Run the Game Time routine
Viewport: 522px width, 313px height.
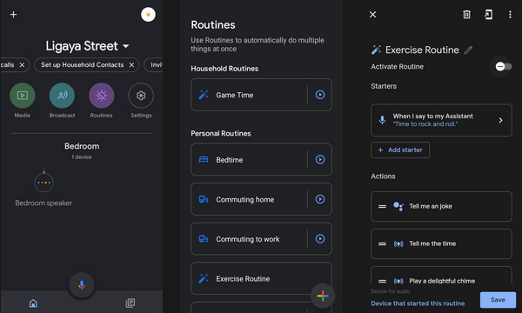[320, 95]
